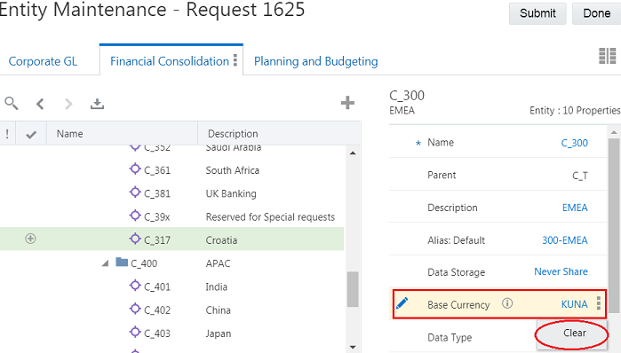
Task: Select Clear from the popup menu
Action: click(x=574, y=333)
